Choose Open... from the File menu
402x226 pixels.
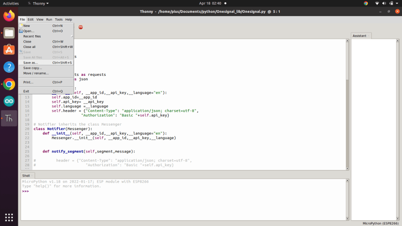[46, 31]
